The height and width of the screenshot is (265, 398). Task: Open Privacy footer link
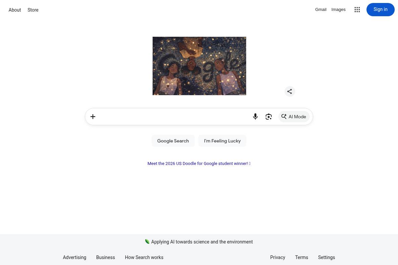point(278,257)
